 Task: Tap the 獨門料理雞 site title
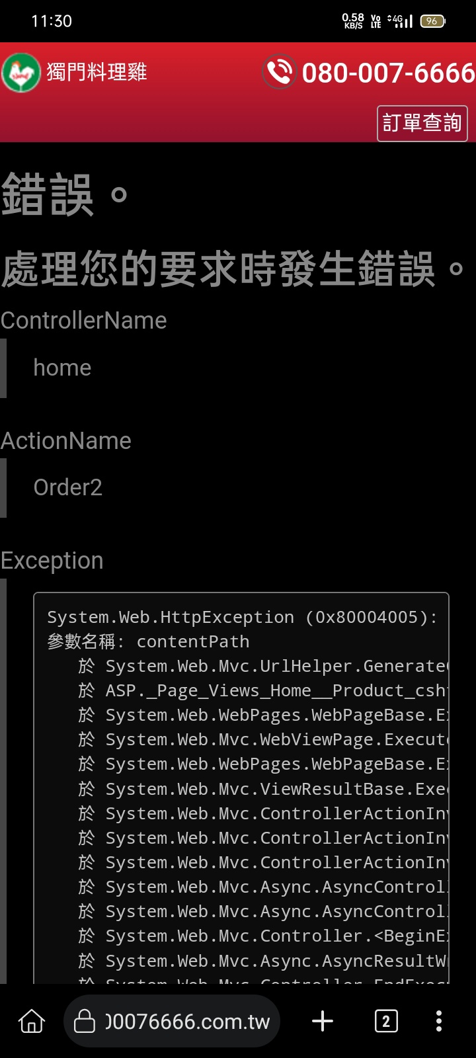97,72
